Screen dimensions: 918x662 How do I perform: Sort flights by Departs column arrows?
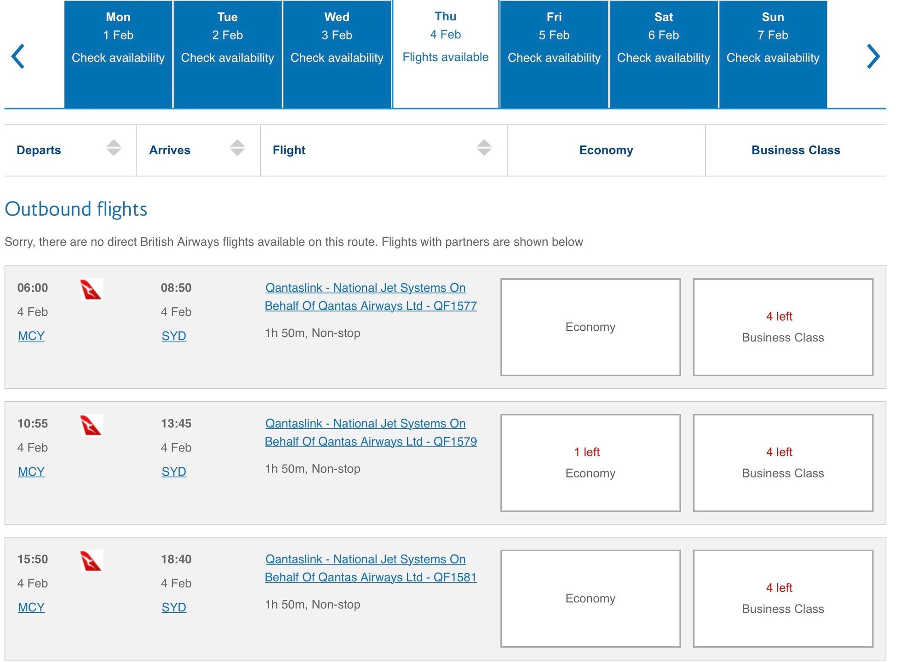point(113,148)
